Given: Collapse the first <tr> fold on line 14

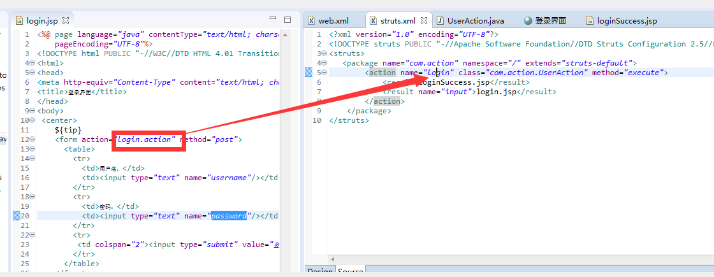Looking at the screenshot, I should (x=33, y=159).
